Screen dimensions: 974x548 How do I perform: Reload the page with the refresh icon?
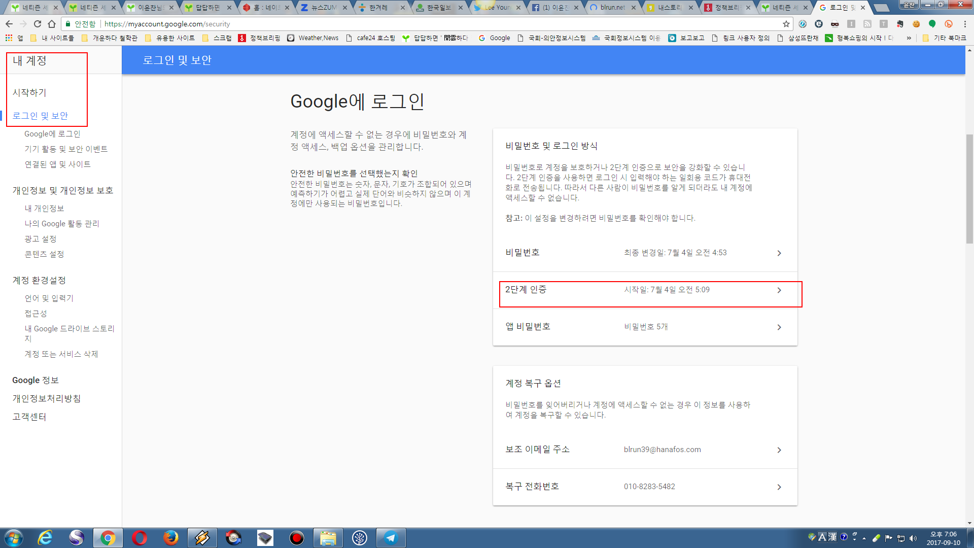(38, 24)
